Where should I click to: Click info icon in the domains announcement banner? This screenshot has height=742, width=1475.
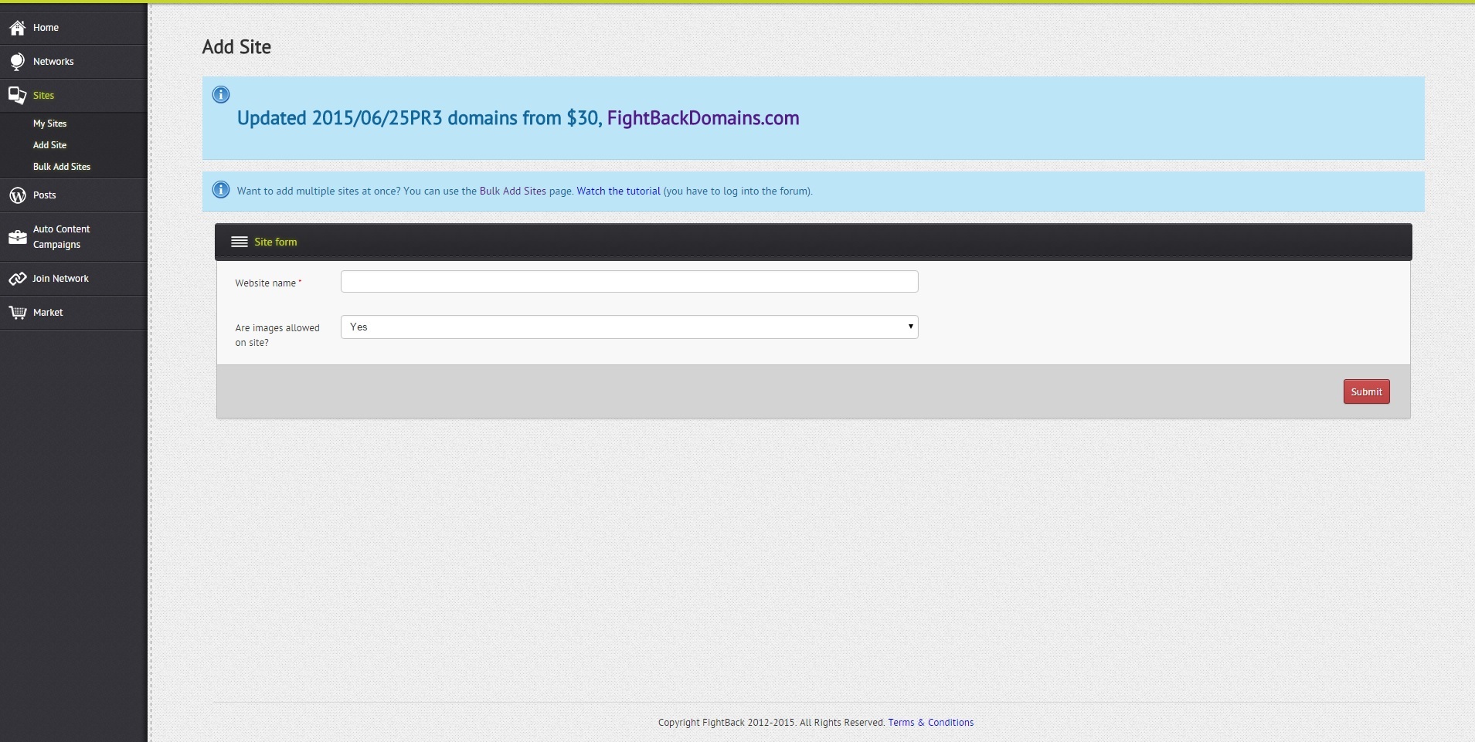coord(221,95)
